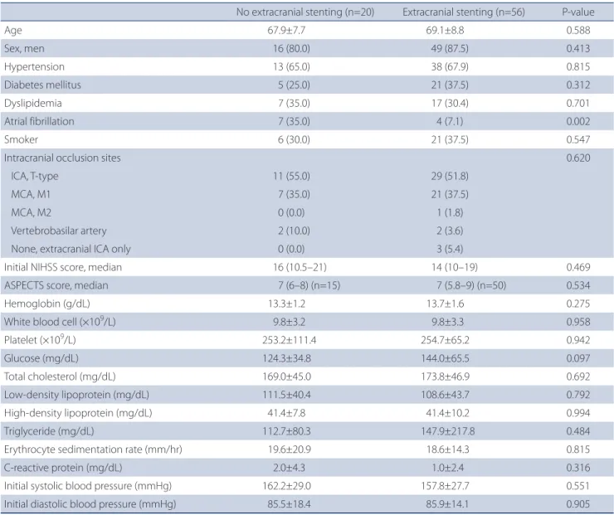Select the 'Hemoglobin (g/dL)' row label
Viewport: 614px width, 515px height.
(47, 304)
